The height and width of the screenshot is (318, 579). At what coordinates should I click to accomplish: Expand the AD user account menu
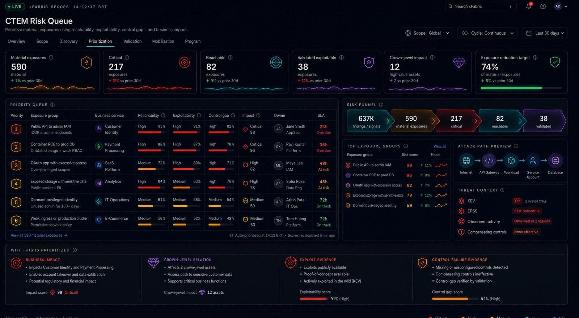[561, 6]
